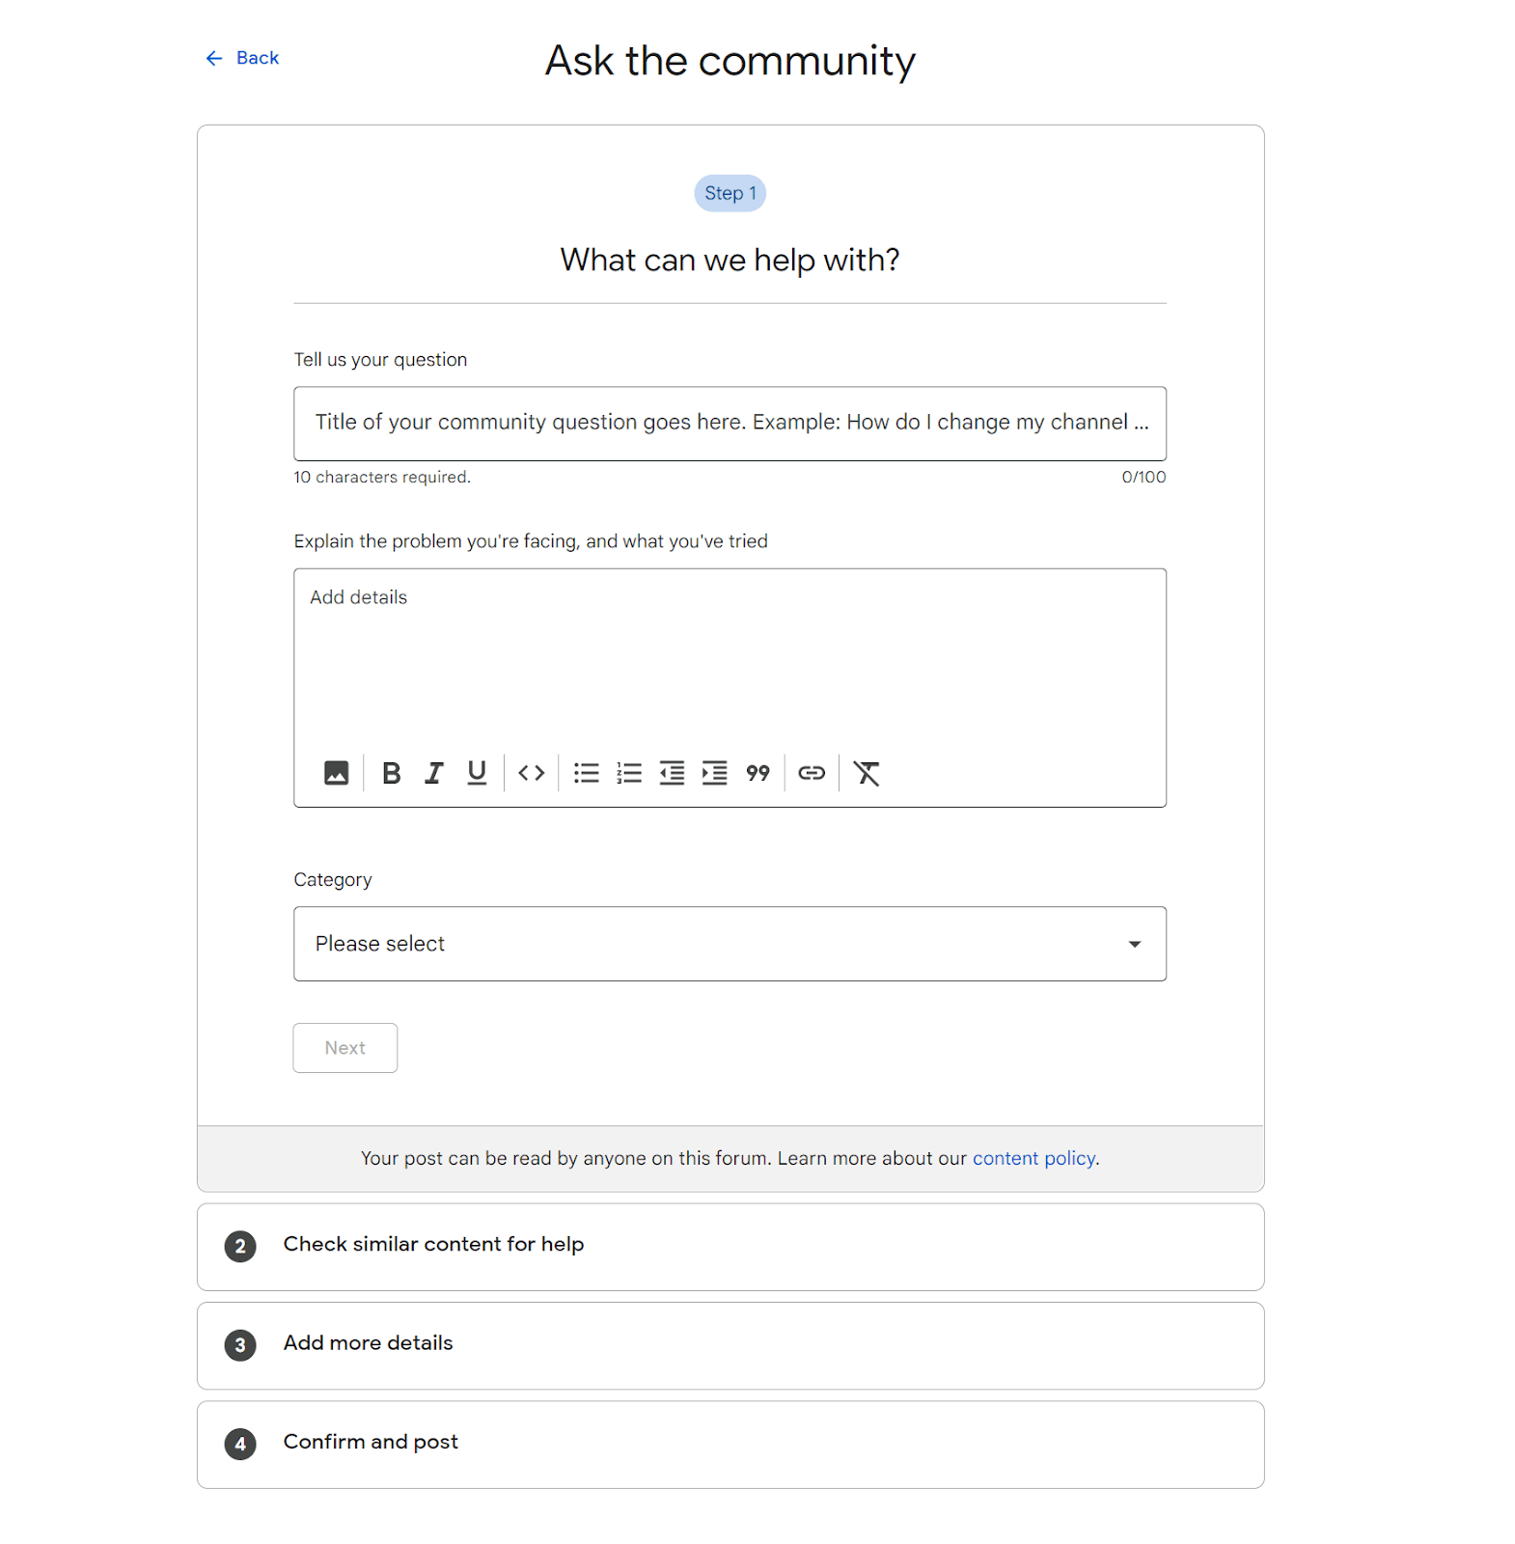Increase the text indent
Image resolution: width=1515 pixels, height=1544 pixels.
point(714,773)
